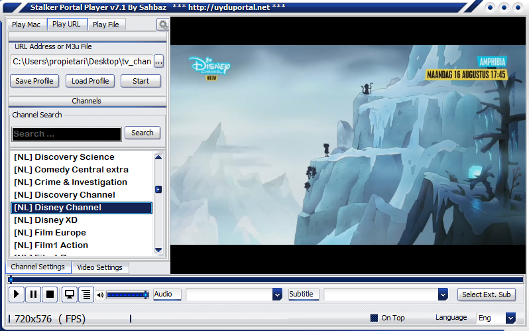The height and width of the screenshot is (331, 529).
Task: Click the channel list scrollbar thumb
Action: [158, 190]
